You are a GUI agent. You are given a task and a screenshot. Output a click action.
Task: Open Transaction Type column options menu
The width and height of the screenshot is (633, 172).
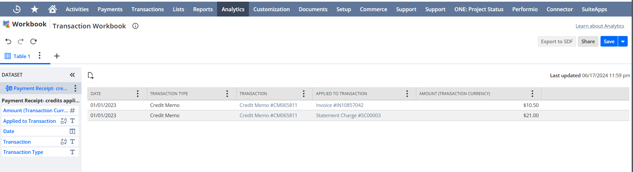click(x=227, y=94)
